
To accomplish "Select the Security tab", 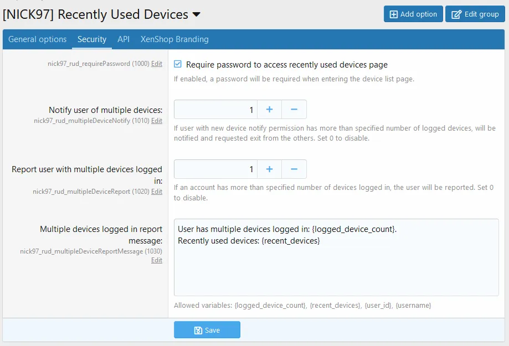I will 92,39.
